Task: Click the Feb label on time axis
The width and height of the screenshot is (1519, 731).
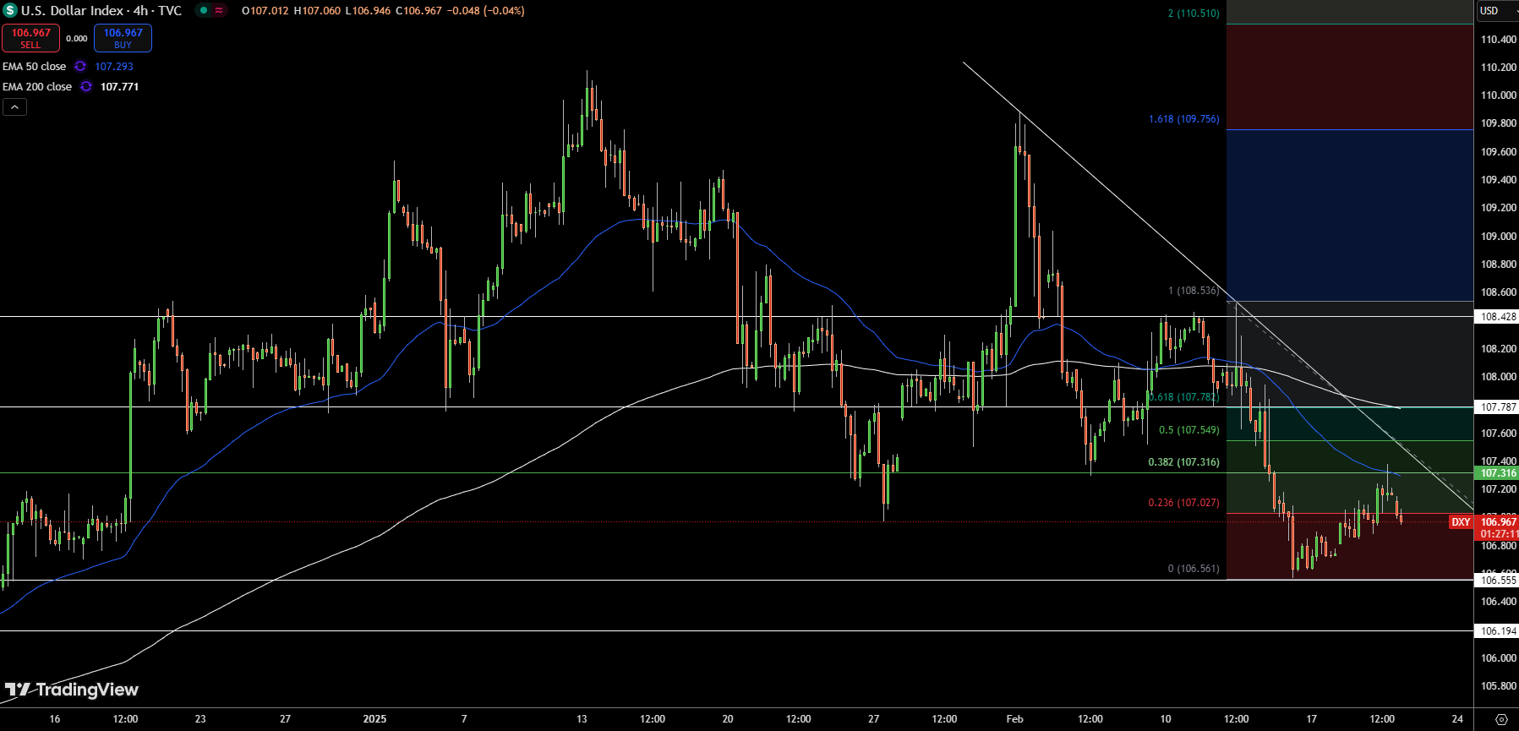Action: click(x=1014, y=719)
